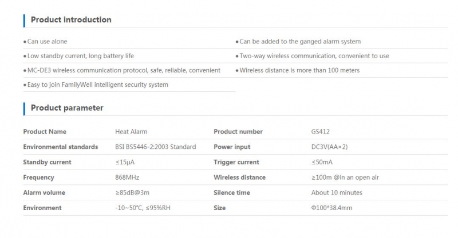Click the "About 10 minutes" silence time
This screenshot has height=238, width=458.
click(x=337, y=193)
